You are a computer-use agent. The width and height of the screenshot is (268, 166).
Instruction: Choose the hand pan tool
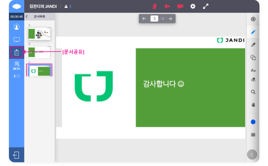(253, 105)
